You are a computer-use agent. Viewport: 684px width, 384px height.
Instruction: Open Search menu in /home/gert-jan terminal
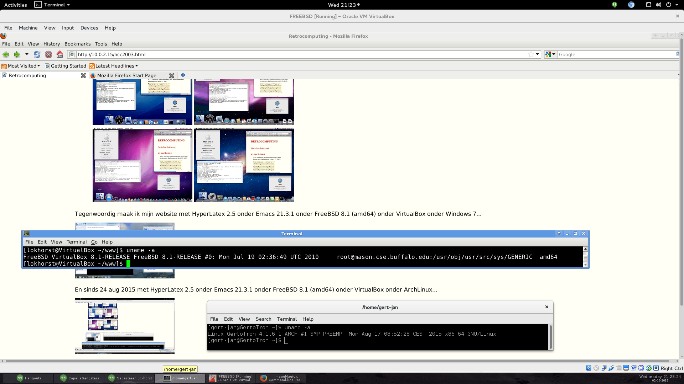(x=263, y=319)
